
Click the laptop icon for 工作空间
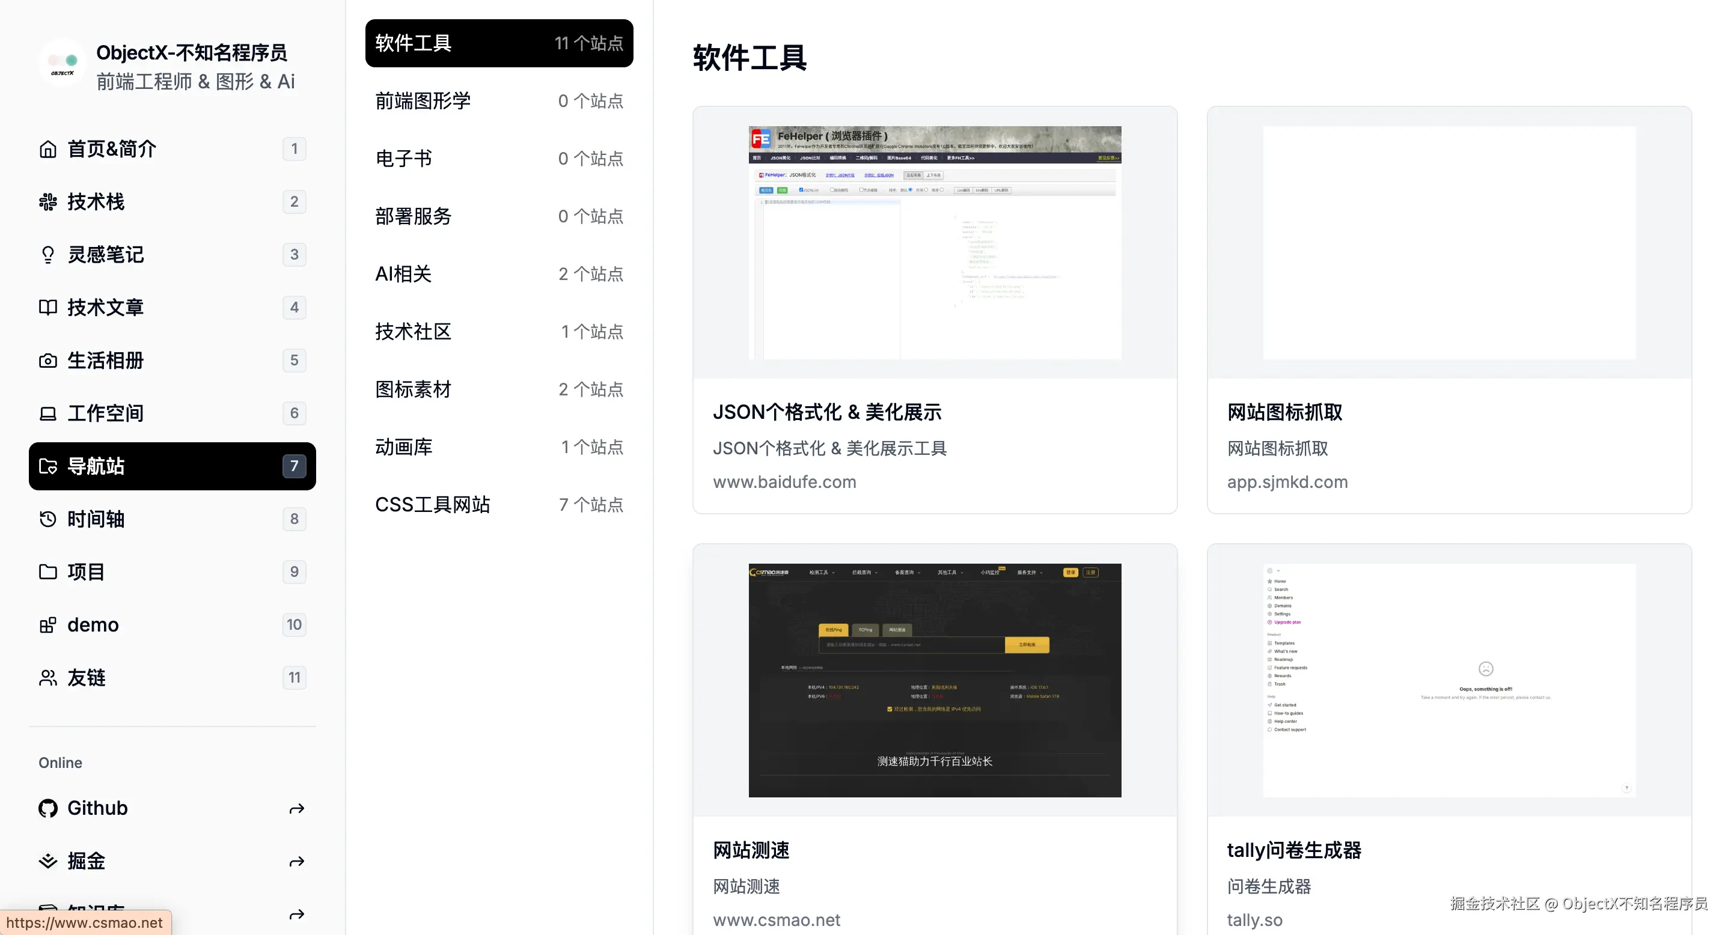47,414
